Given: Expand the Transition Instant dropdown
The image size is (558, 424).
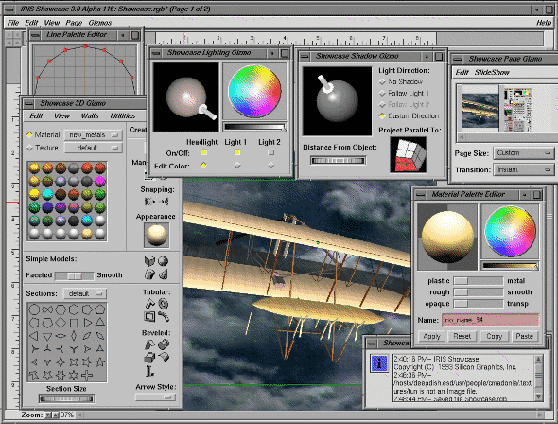Looking at the screenshot, I should click(x=524, y=169).
